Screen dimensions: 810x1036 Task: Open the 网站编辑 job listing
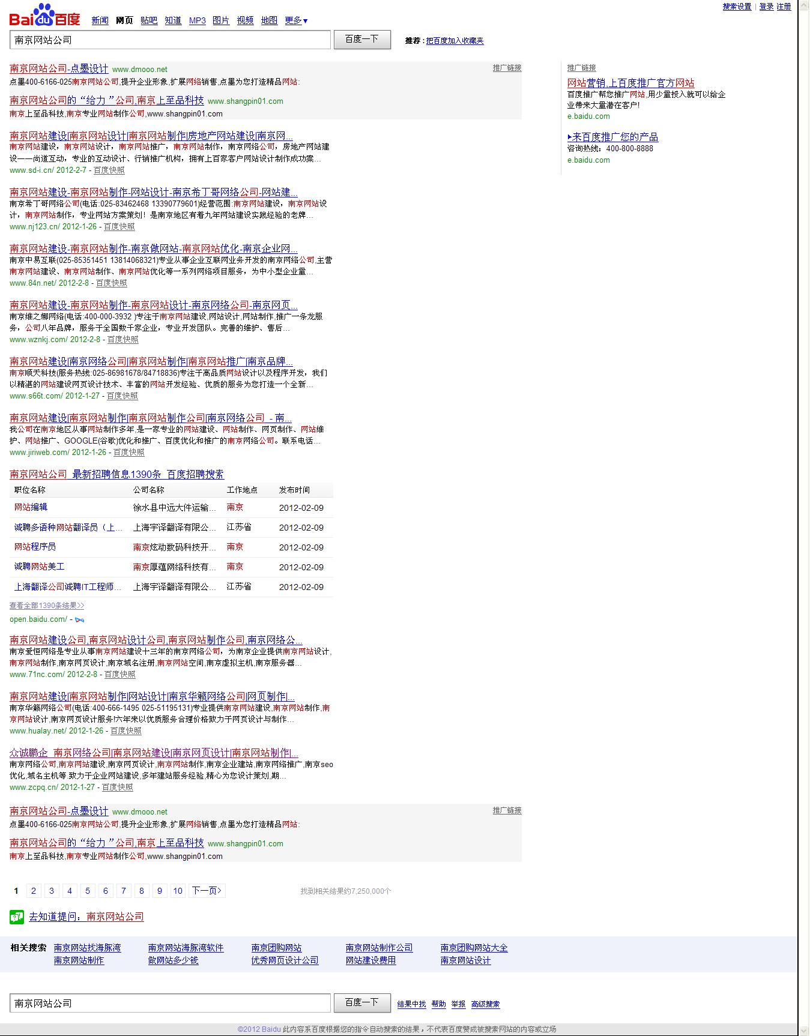coord(31,507)
